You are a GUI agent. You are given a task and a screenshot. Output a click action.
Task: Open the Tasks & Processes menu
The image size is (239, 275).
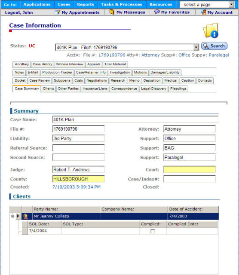click(122, 4)
